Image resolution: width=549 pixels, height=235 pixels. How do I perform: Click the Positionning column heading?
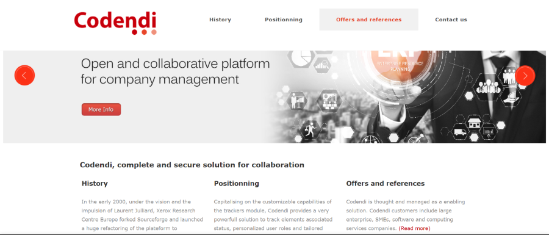236,183
